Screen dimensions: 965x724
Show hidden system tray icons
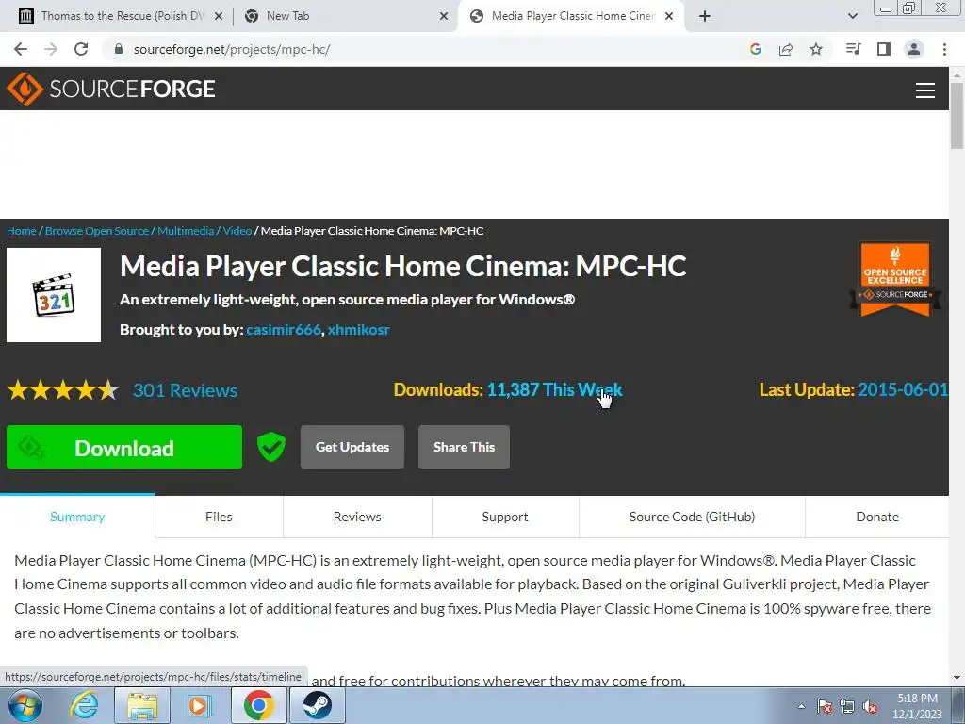(801, 706)
